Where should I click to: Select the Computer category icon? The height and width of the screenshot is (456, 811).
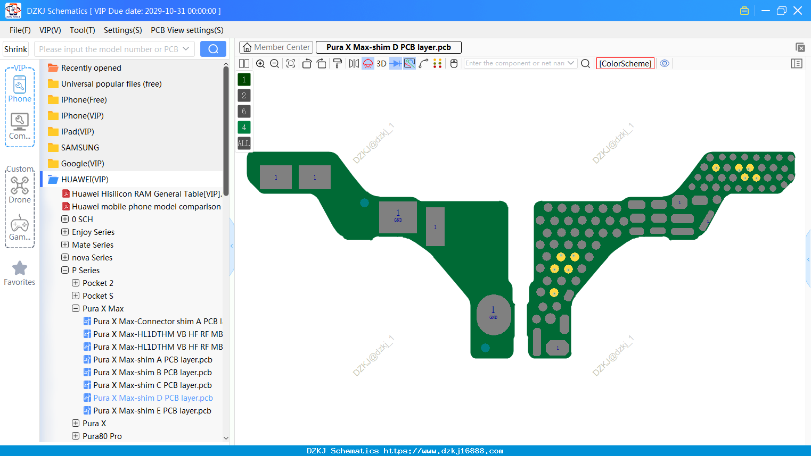20,126
